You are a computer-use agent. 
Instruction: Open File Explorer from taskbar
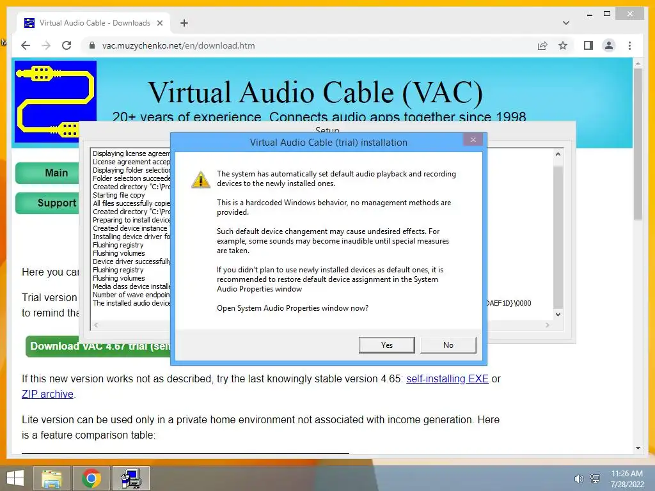51,478
